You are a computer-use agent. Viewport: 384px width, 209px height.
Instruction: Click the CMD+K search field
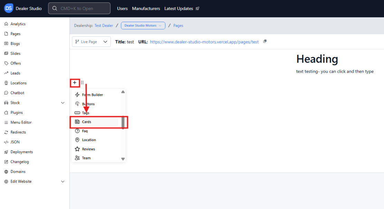[79, 9]
